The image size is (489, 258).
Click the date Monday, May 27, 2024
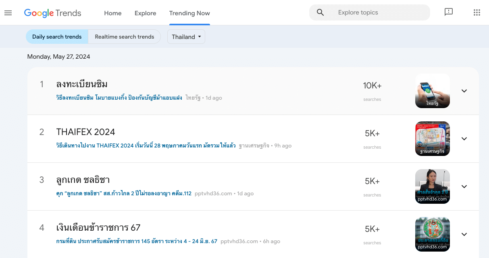[58, 57]
